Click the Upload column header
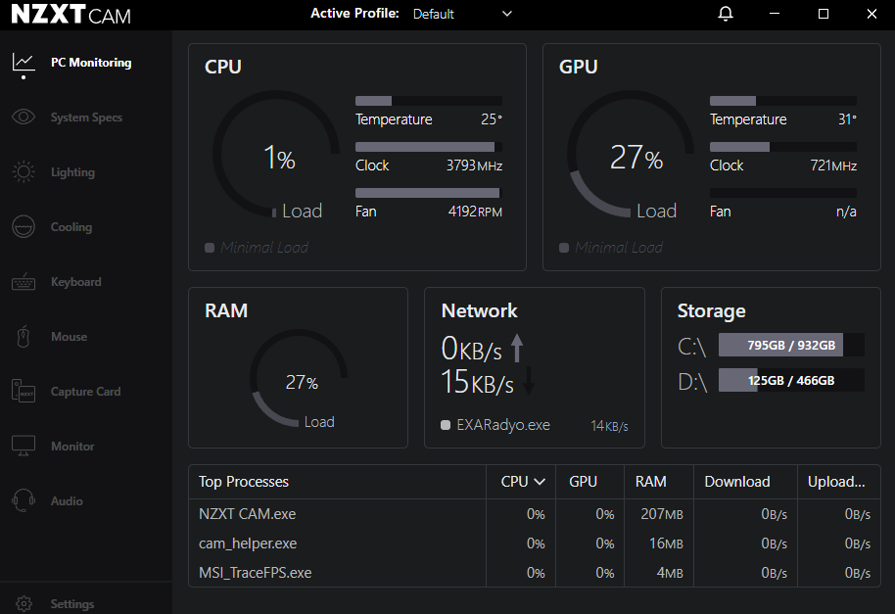The width and height of the screenshot is (895, 614). click(x=835, y=482)
